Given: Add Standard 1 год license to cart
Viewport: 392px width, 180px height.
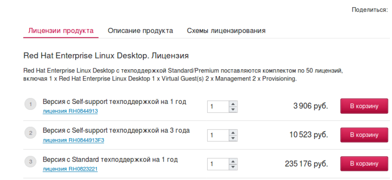Looking at the screenshot, I should pyautogui.click(x=364, y=164).
